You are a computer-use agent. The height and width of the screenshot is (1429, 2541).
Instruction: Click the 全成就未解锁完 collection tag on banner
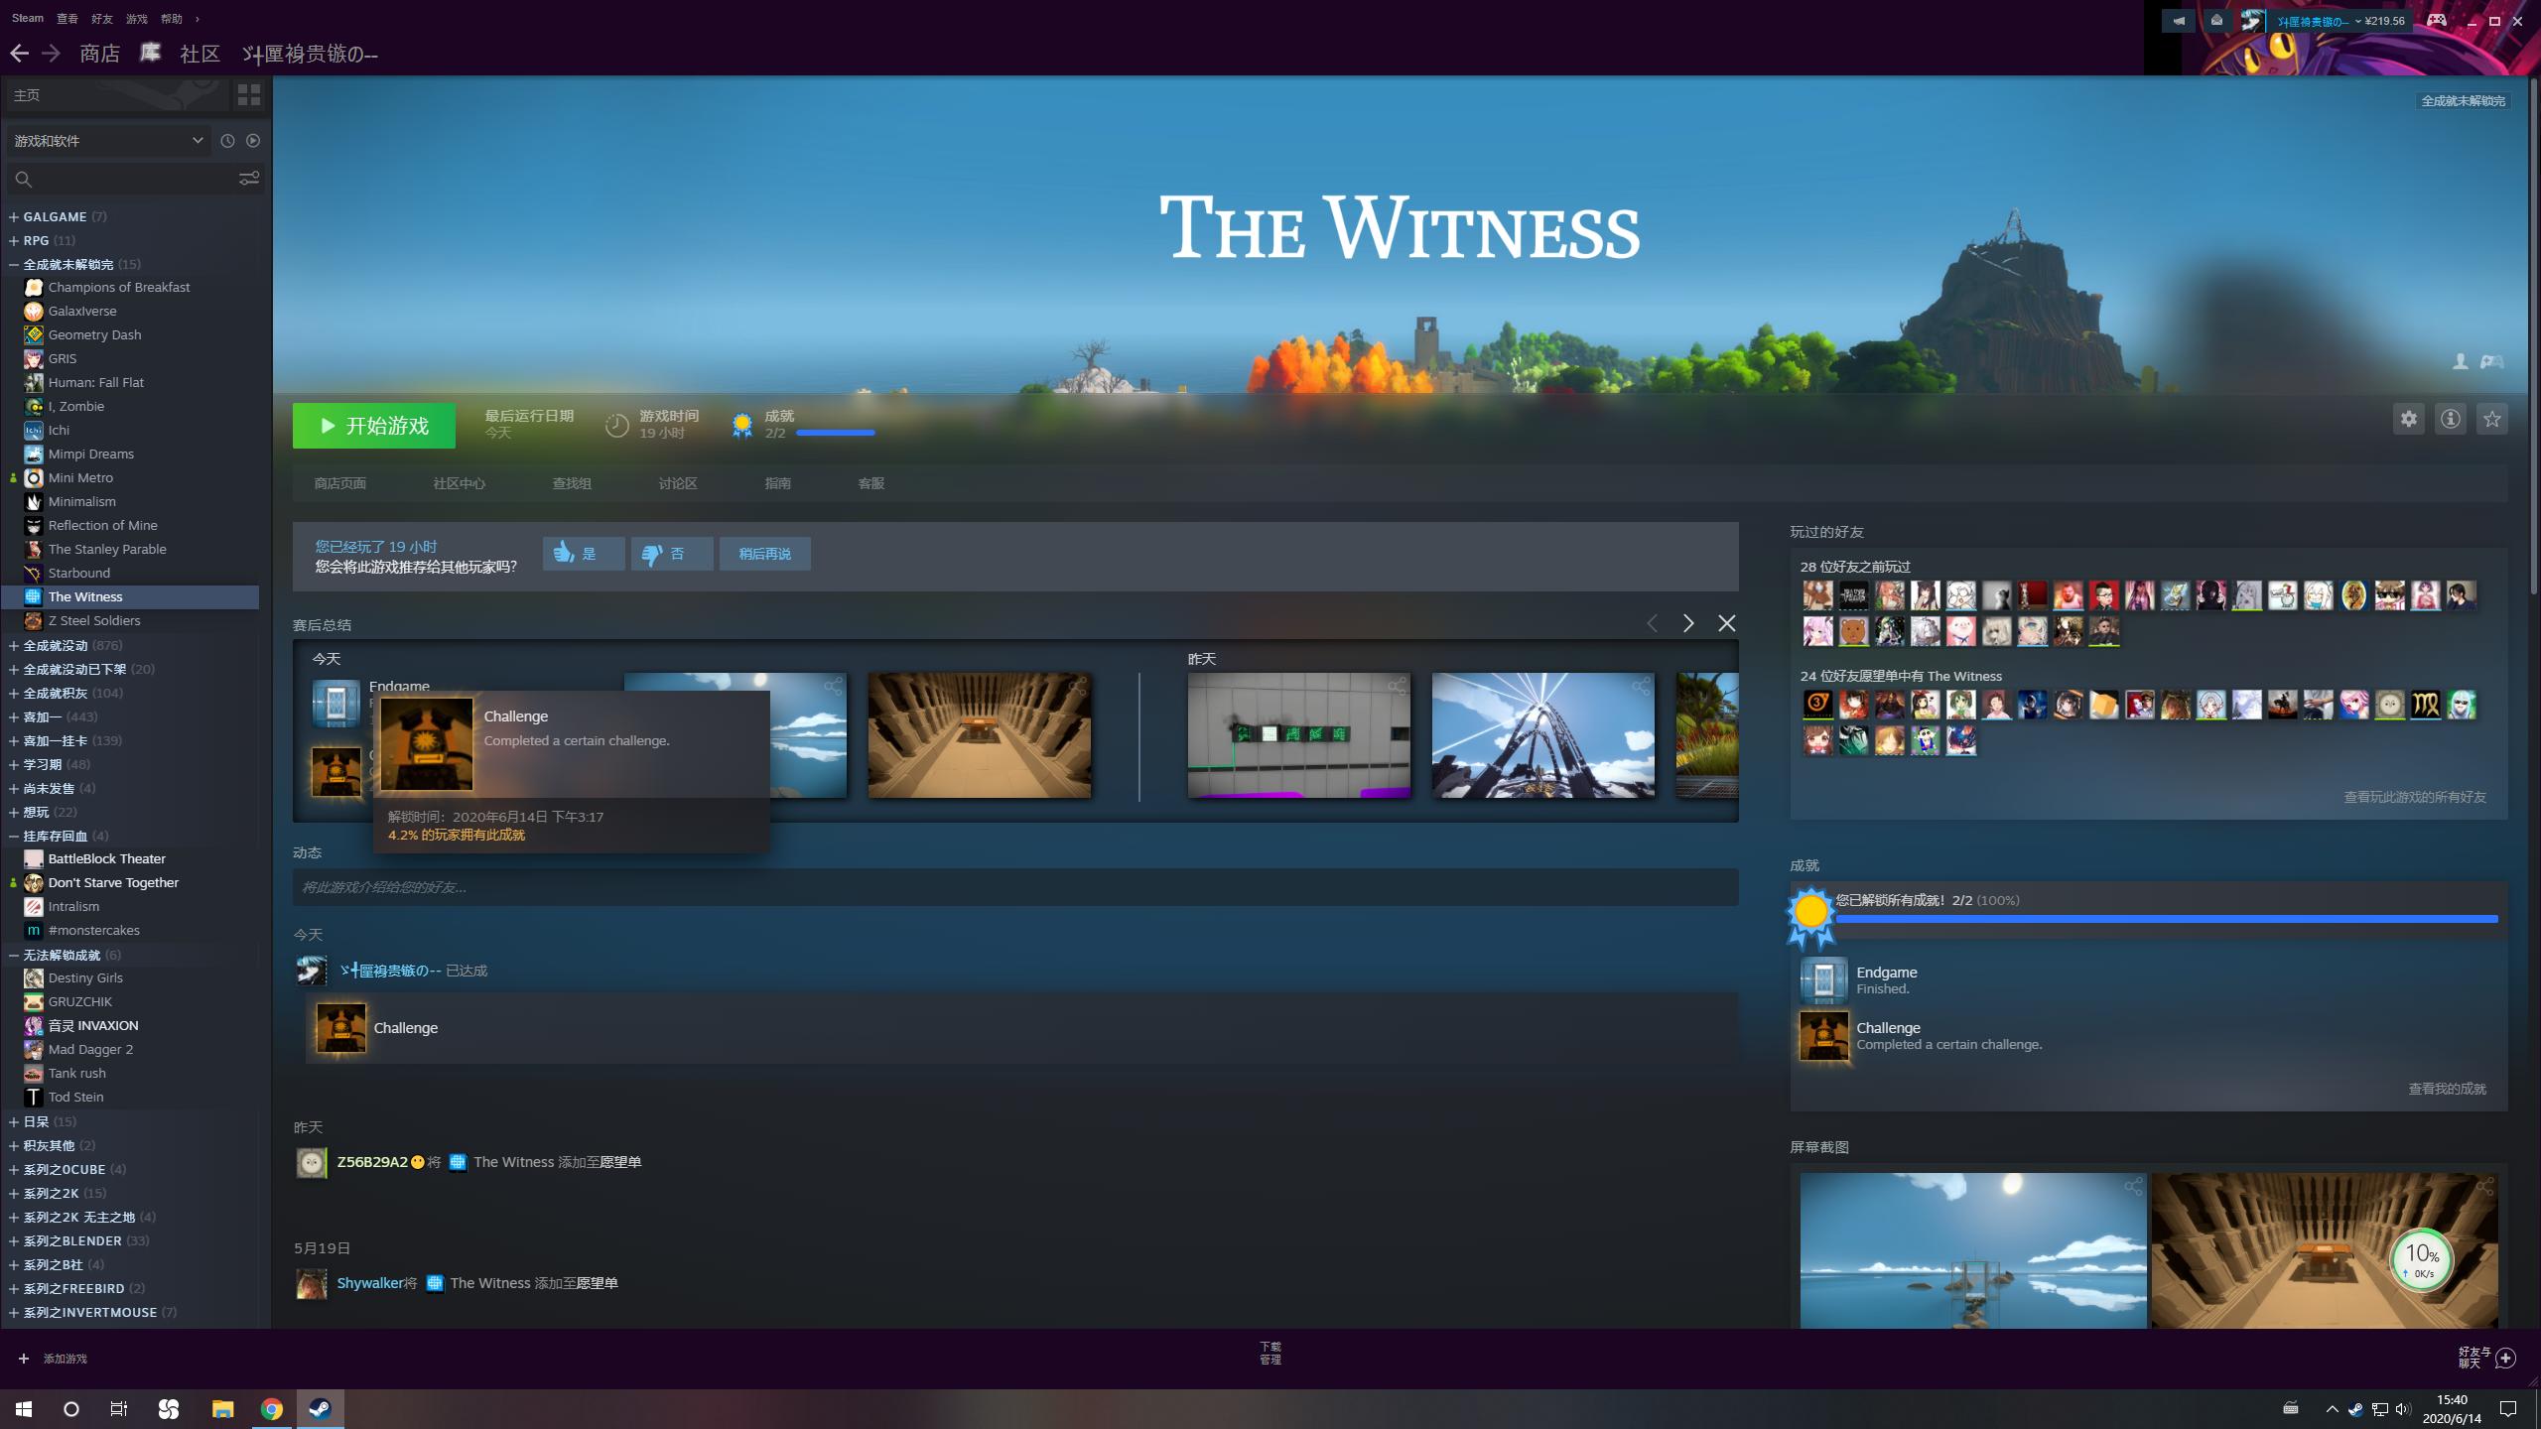click(x=2464, y=100)
